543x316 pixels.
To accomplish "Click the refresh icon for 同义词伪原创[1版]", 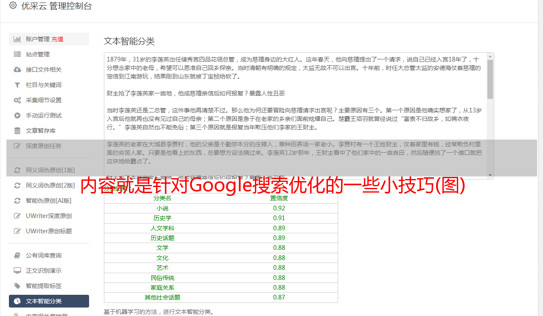I will pyautogui.click(x=17, y=170).
